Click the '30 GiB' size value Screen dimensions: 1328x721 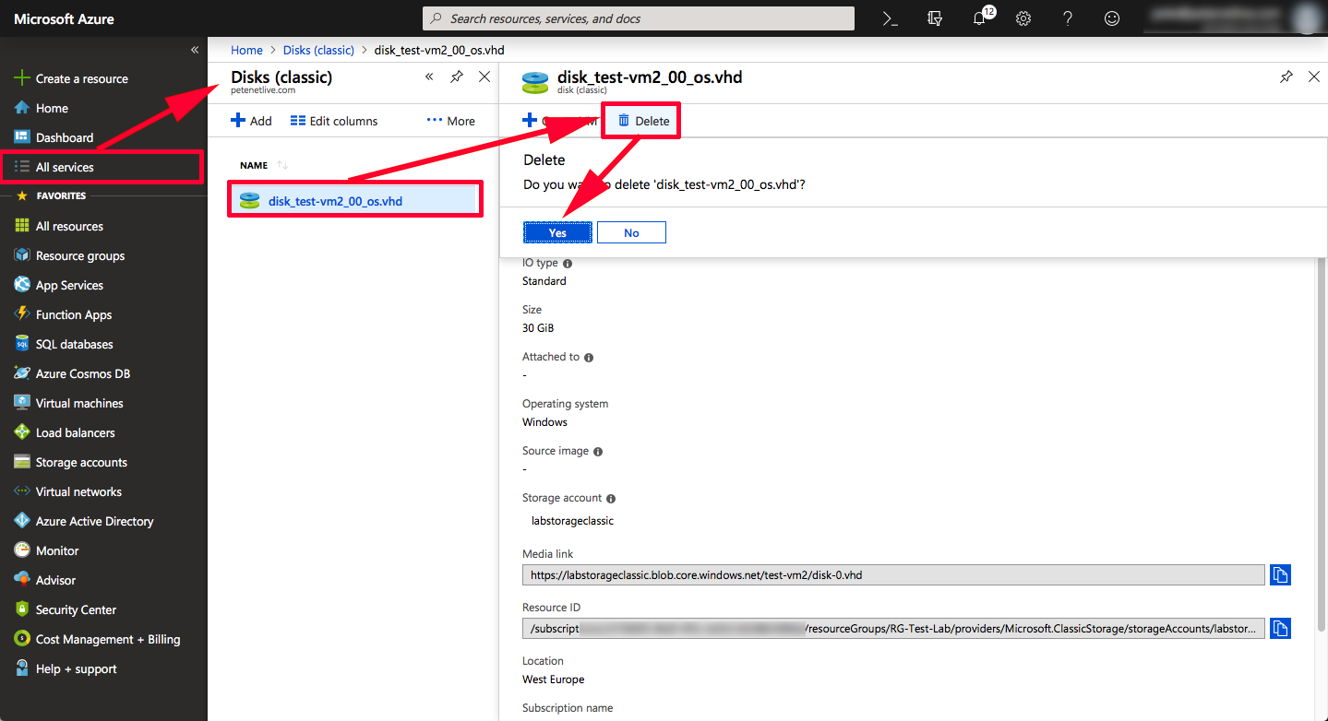538,328
